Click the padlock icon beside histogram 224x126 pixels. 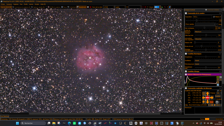tap(220, 80)
